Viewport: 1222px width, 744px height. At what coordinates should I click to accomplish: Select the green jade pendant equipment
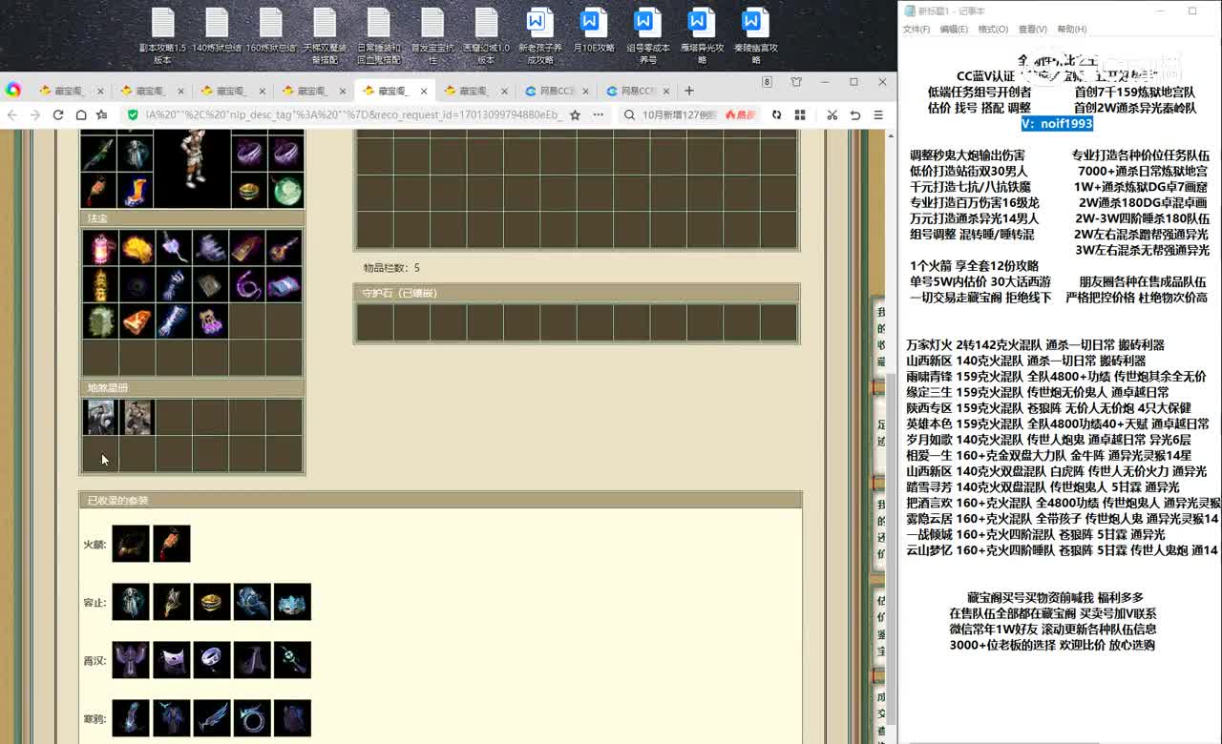point(286,190)
